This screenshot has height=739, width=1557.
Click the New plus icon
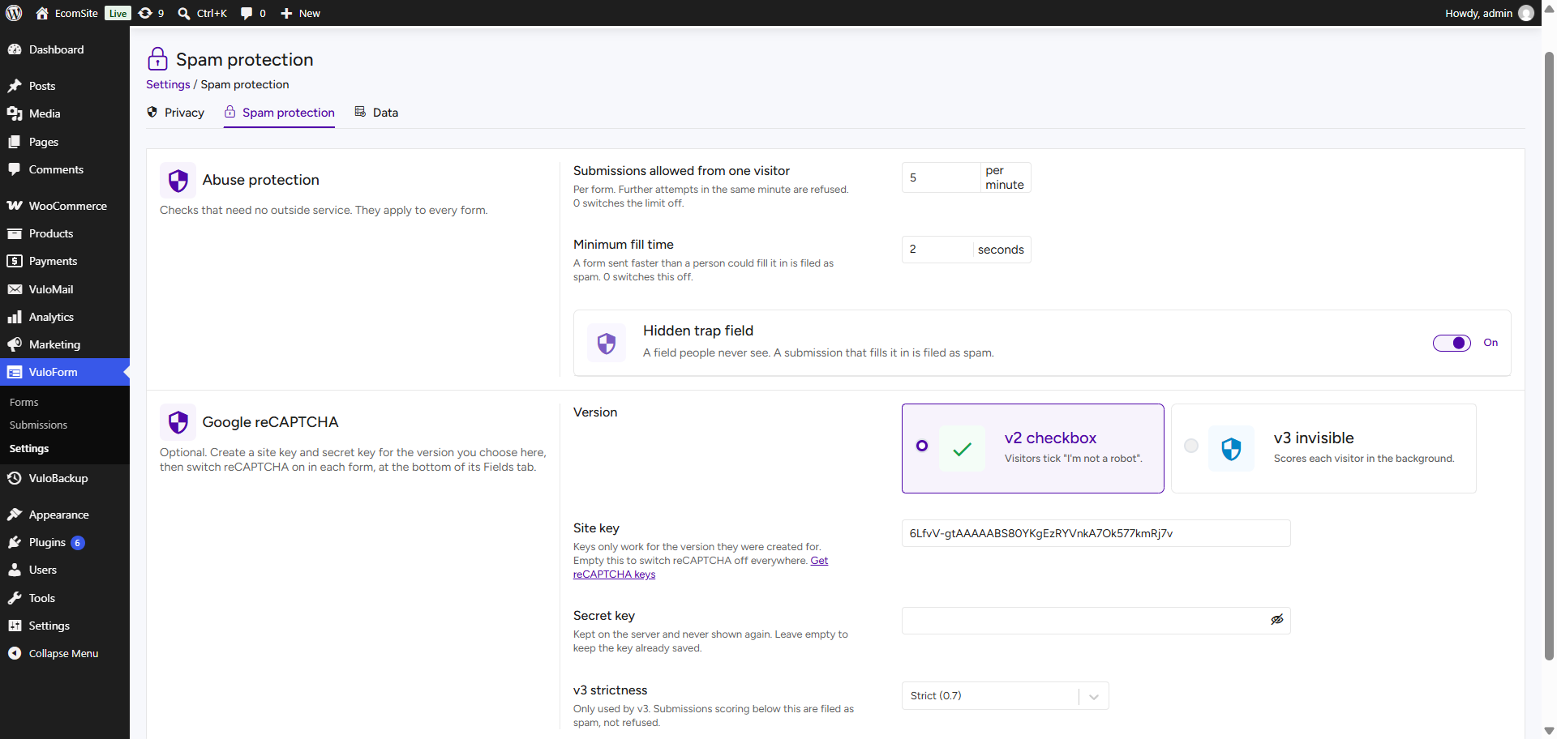click(286, 13)
